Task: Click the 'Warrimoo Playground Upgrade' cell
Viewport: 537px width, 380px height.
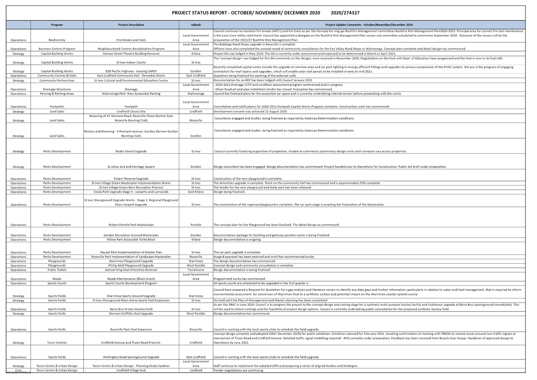Action: (x=131, y=261)
